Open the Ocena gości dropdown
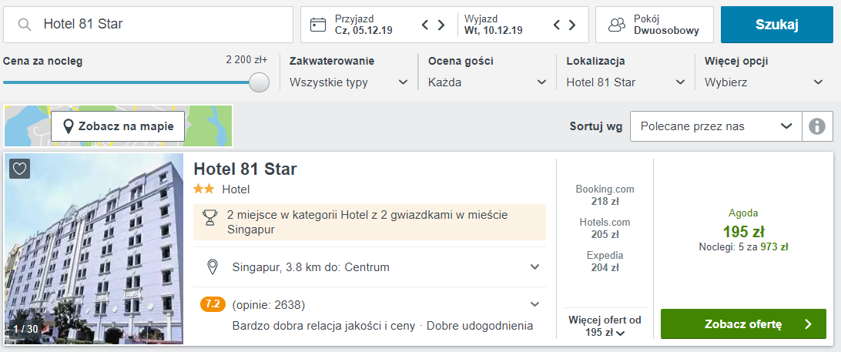This screenshot has height=352, width=841. pos(487,82)
